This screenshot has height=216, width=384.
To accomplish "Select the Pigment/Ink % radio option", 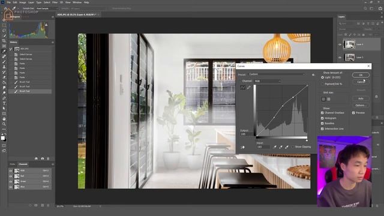I will (x=323, y=84).
